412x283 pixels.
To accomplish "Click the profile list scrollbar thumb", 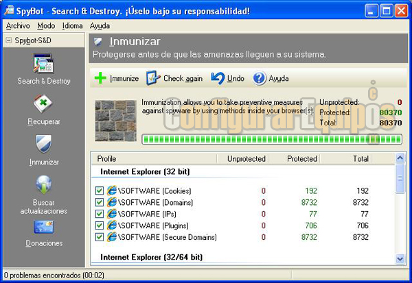I will (x=400, y=178).
